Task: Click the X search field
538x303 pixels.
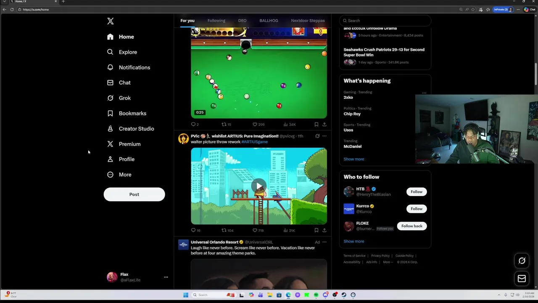Action: pyautogui.click(x=385, y=21)
